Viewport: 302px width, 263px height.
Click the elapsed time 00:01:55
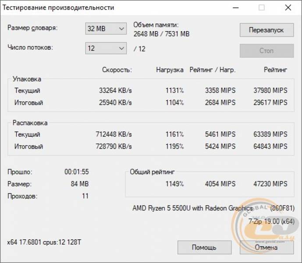pyautogui.click(x=77, y=172)
